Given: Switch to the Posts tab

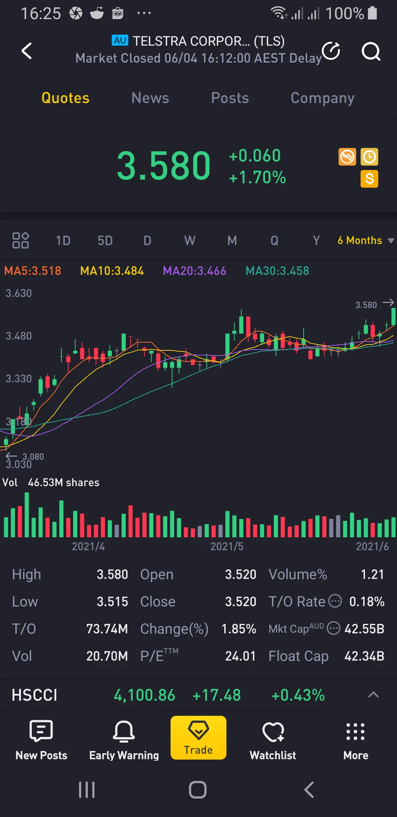Looking at the screenshot, I should (230, 98).
